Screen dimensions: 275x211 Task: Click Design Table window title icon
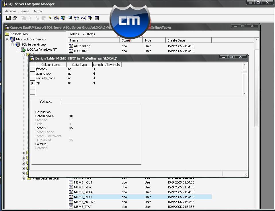32,58
